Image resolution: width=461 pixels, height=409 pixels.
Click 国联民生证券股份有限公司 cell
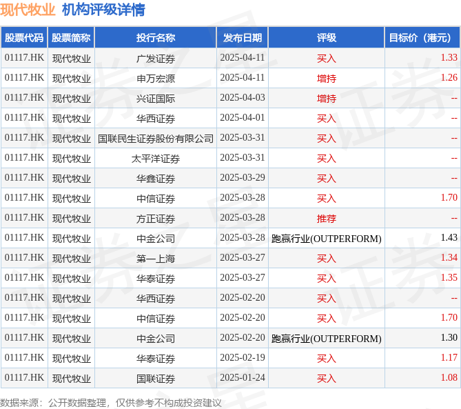pyautogui.click(x=156, y=139)
